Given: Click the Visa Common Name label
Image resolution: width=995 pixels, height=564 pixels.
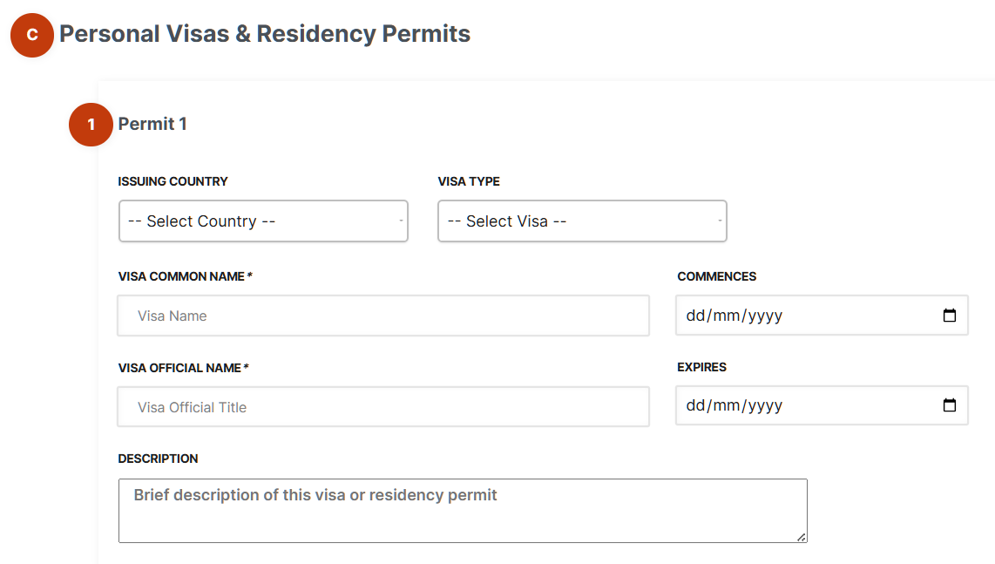Looking at the screenshot, I should [182, 275].
